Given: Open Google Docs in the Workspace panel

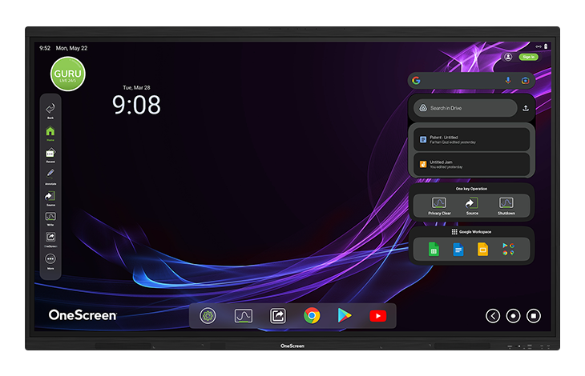Looking at the screenshot, I should click(x=458, y=250).
